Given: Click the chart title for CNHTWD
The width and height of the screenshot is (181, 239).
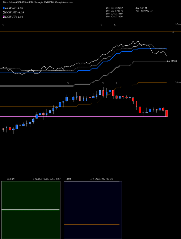Looking at the screenshot, I should tap(38, 2).
